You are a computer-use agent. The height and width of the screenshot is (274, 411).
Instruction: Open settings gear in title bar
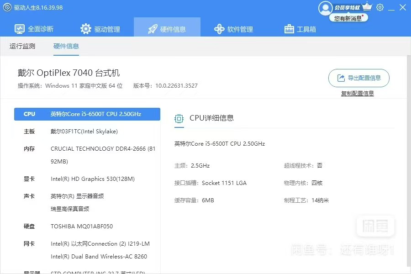(x=380, y=7)
